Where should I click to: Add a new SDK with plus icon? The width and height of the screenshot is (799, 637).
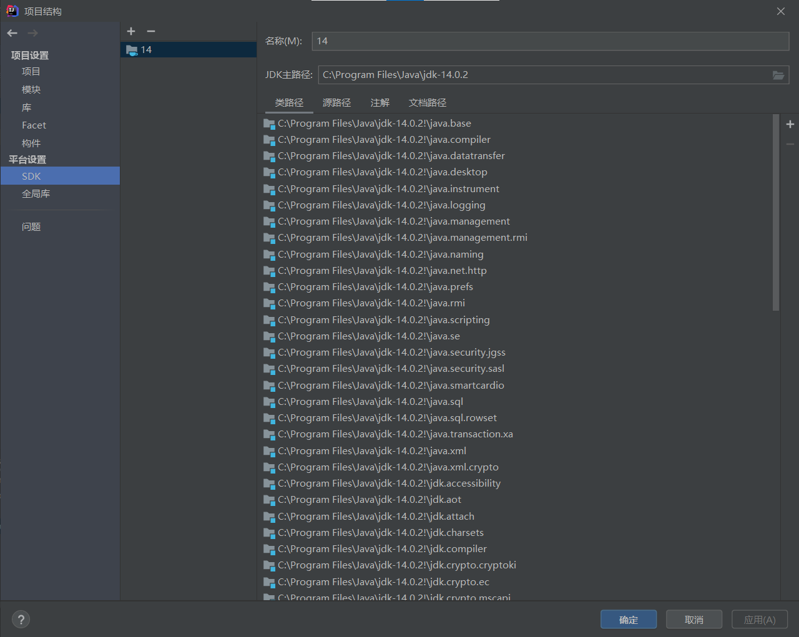click(131, 31)
